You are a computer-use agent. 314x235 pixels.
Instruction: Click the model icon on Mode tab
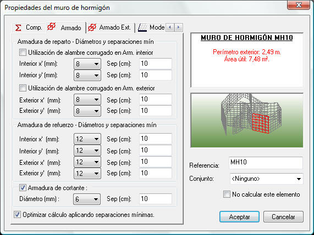pos(142,27)
